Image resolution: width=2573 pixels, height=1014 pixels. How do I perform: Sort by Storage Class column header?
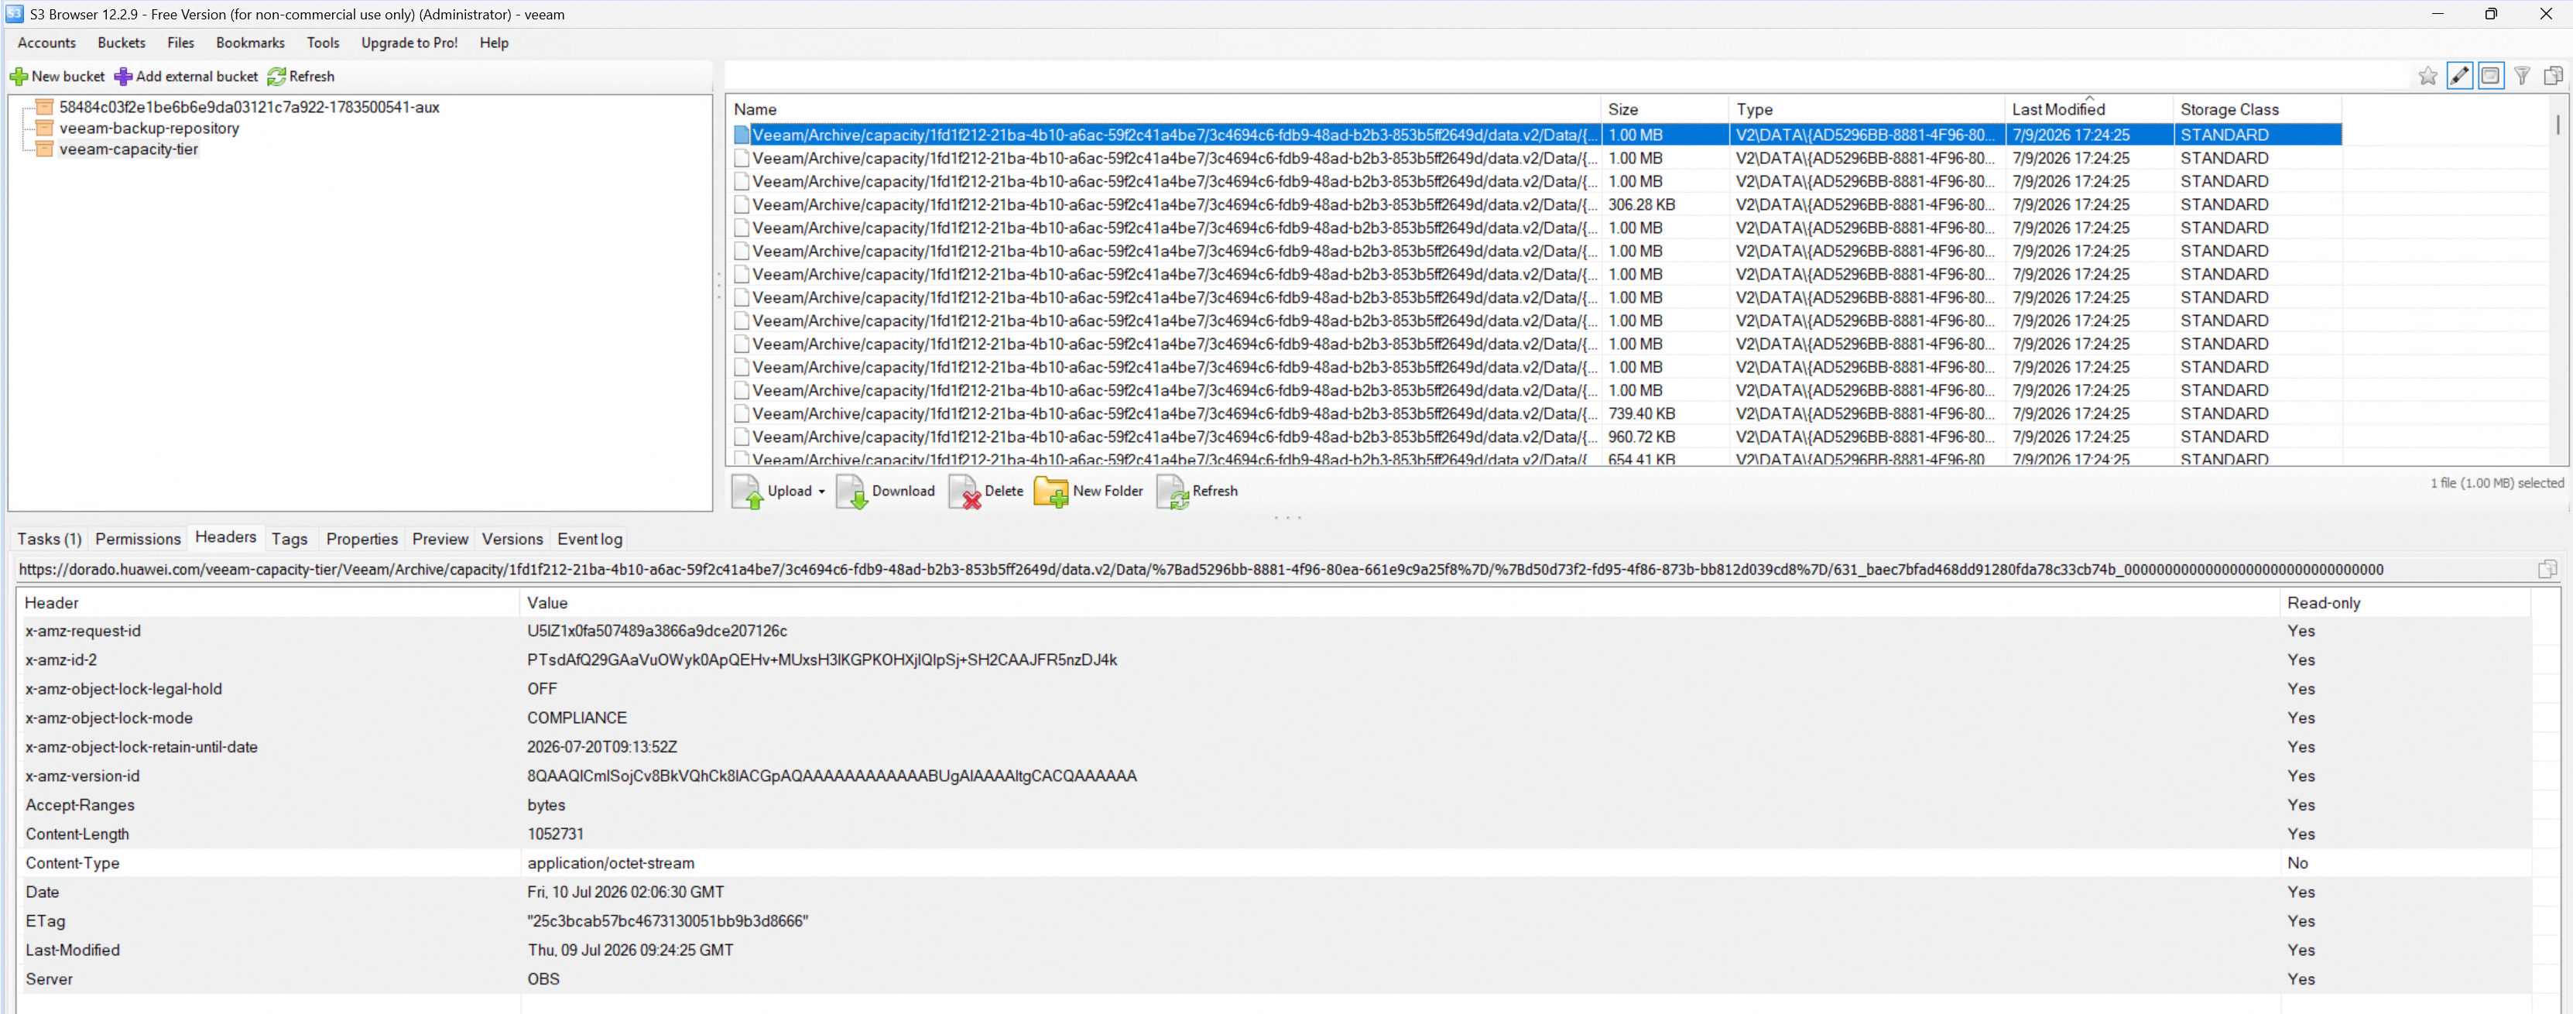tap(2257, 110)
